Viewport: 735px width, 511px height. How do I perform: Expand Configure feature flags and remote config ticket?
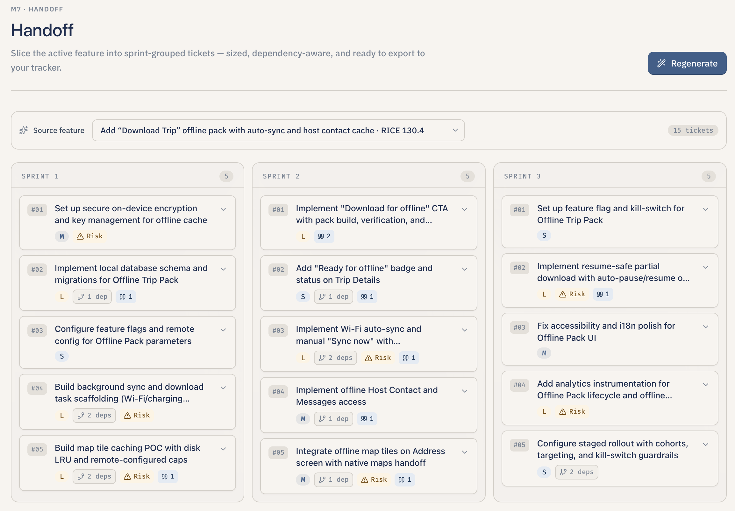tap(223, 330)
